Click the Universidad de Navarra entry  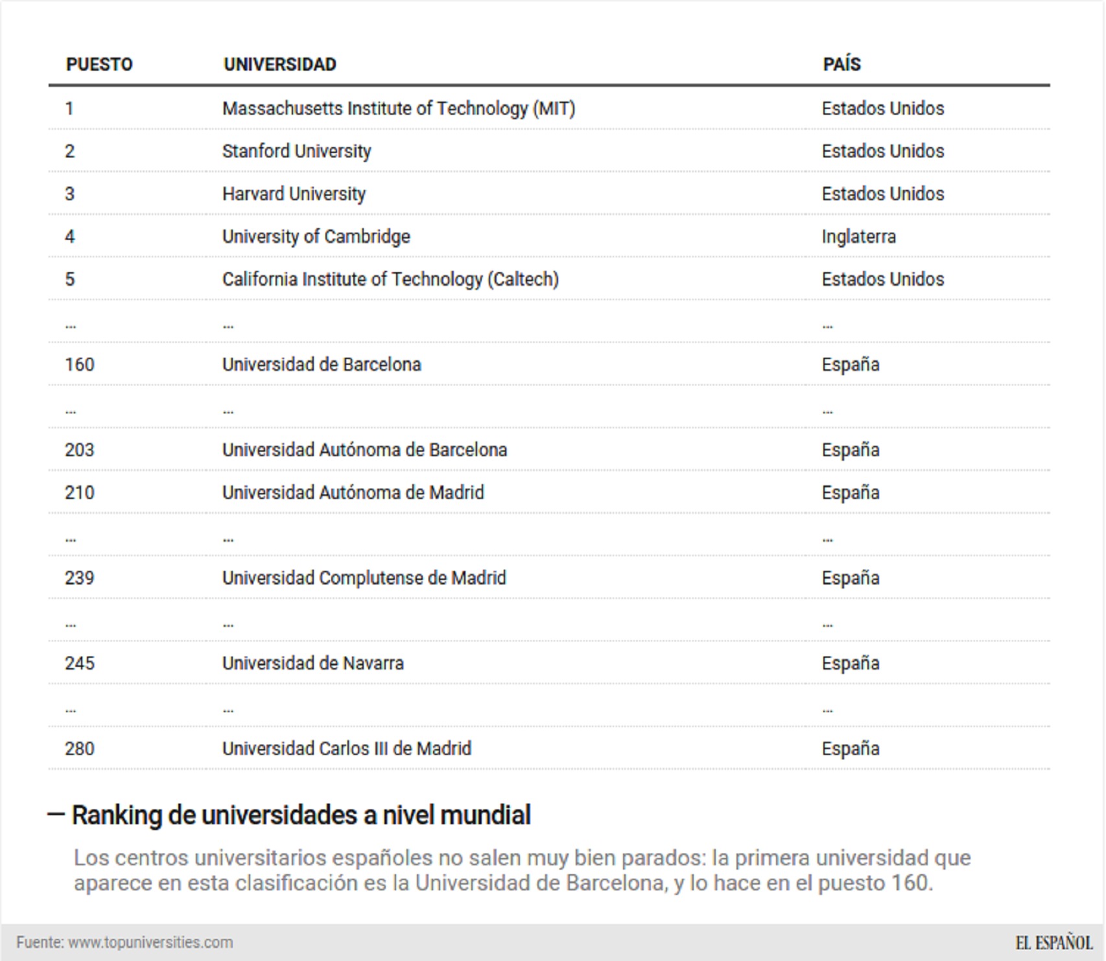[x=312, y=664]
